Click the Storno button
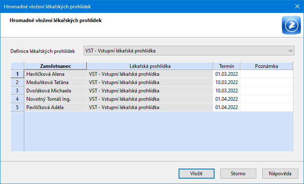The image size is (304, 184). (238, 174)
